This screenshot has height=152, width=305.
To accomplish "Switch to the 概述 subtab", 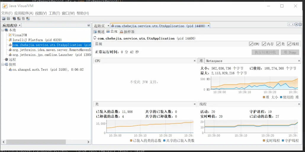I will pos(99,32).
